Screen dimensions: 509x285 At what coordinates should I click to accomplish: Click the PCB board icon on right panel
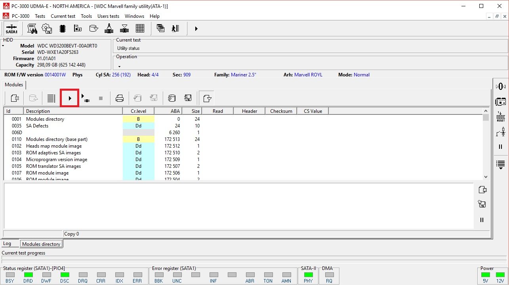[x=501, y=102]
